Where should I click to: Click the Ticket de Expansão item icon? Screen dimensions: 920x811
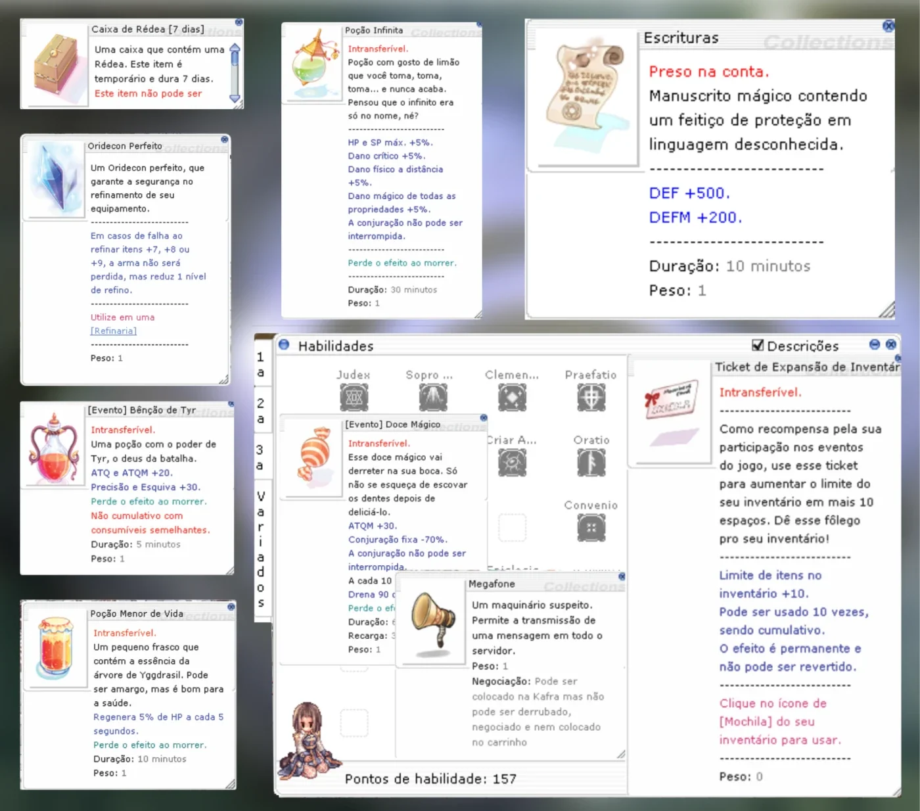[x=671, y=411]
